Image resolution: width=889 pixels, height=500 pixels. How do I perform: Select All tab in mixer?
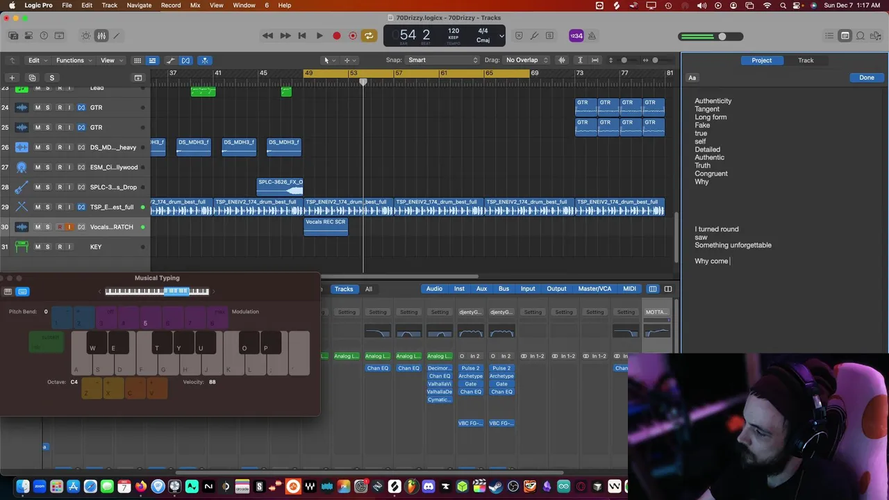tap(368, 289)
